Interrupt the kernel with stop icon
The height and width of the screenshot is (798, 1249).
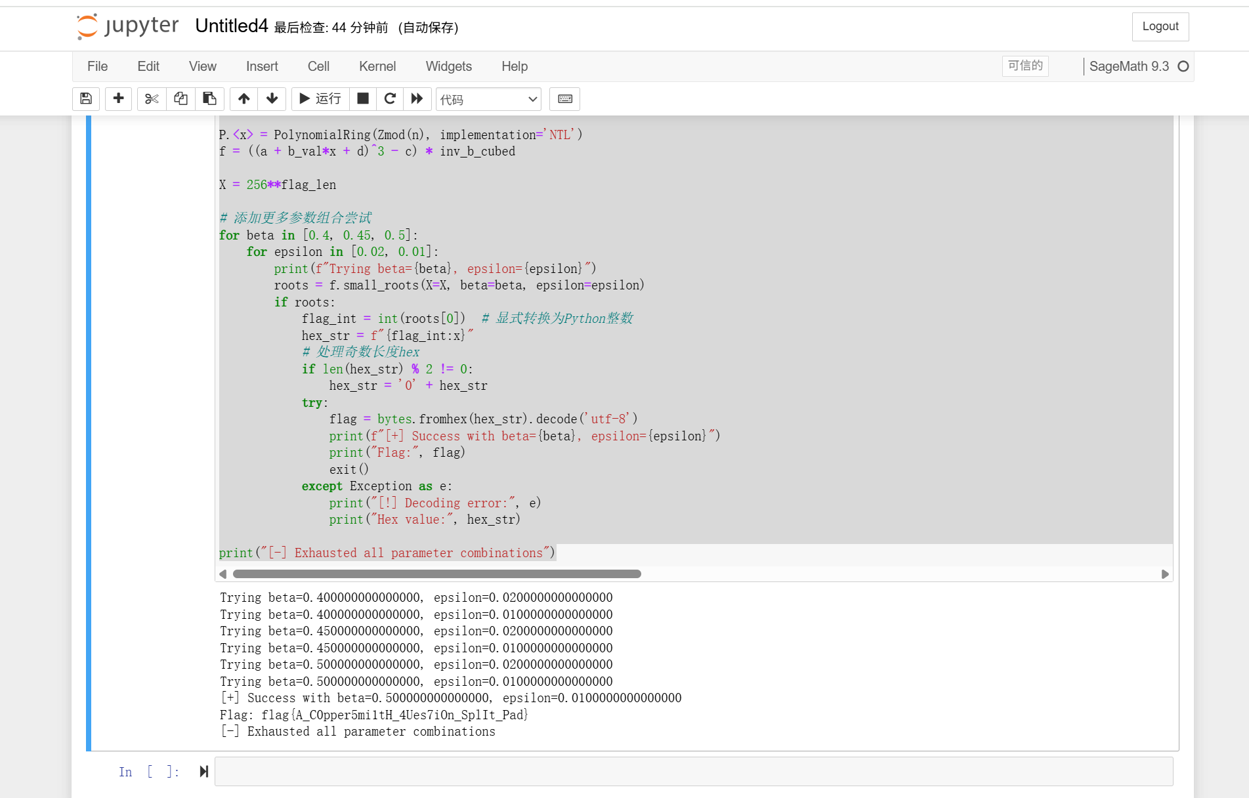362,98
